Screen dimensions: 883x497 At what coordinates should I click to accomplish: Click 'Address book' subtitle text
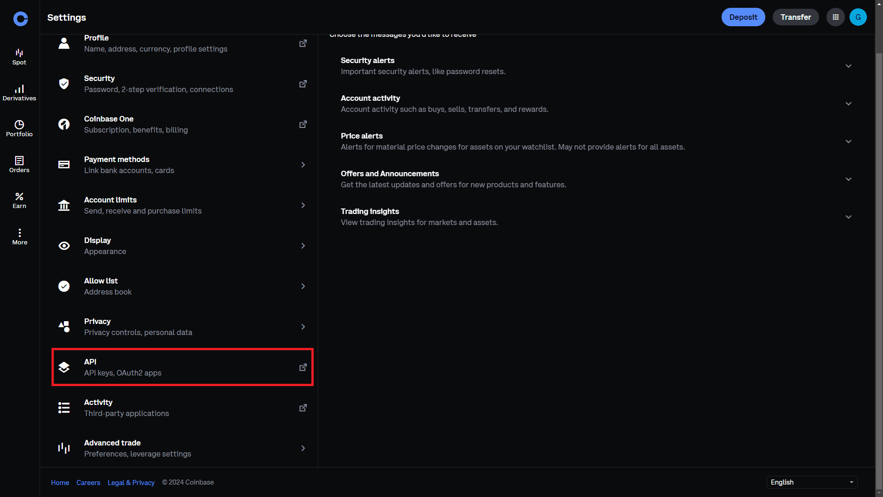pos(108,292)
